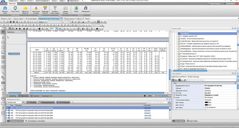Go to first page of preview

[x=64, y=29]
